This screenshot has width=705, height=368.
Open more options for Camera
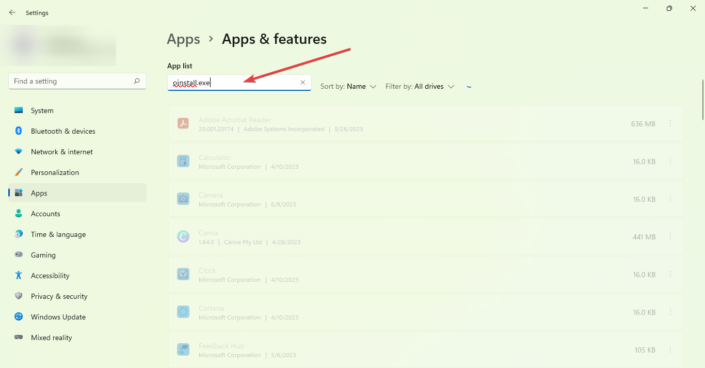coord(670,199)
